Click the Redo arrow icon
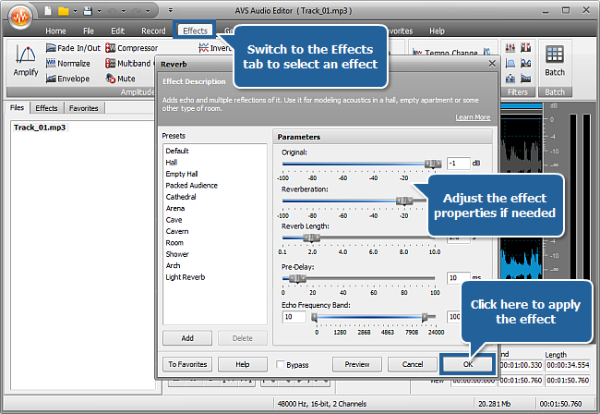This screenshot has height=414, width=600. [x=137, y=11]
